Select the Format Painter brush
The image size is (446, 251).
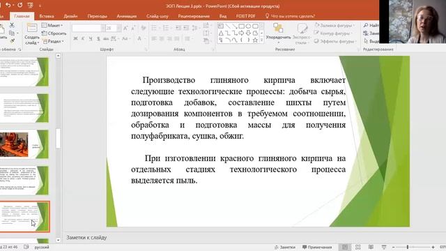click(12, 41)
